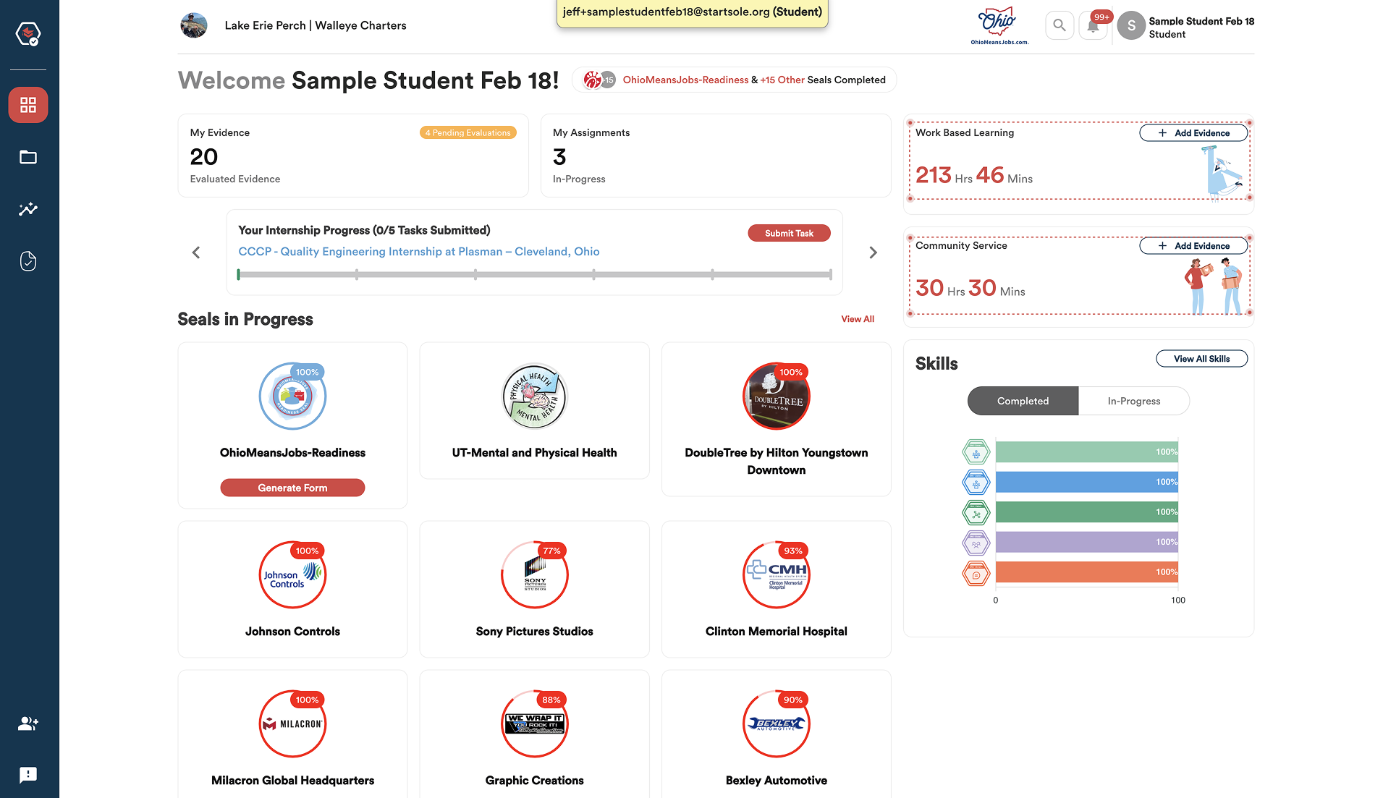The height and width of the screenshot is (798, 1383).
Task: Click the dark green hexagon skill badge
Action: click(x=976, y=513)
